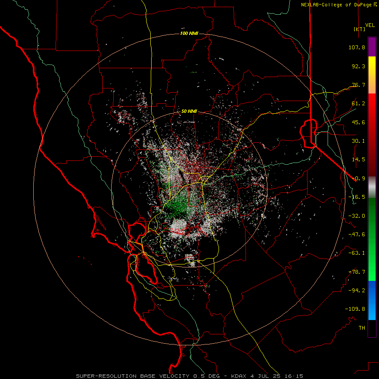Click the 14.5 velocity scale value
The width and height of the screenshot is (379, 379).
click(358, 160)
